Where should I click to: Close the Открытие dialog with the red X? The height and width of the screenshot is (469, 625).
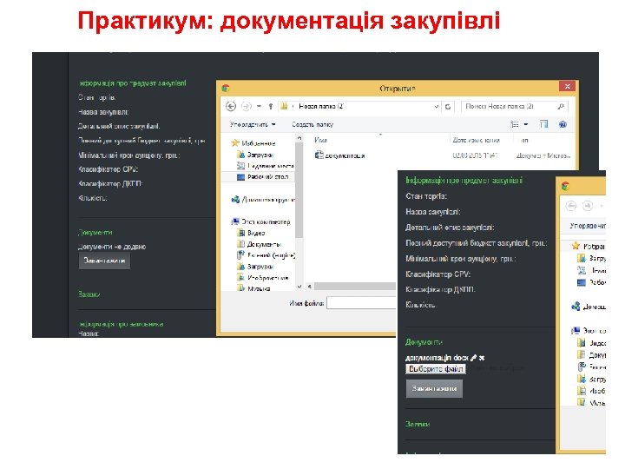567,86
